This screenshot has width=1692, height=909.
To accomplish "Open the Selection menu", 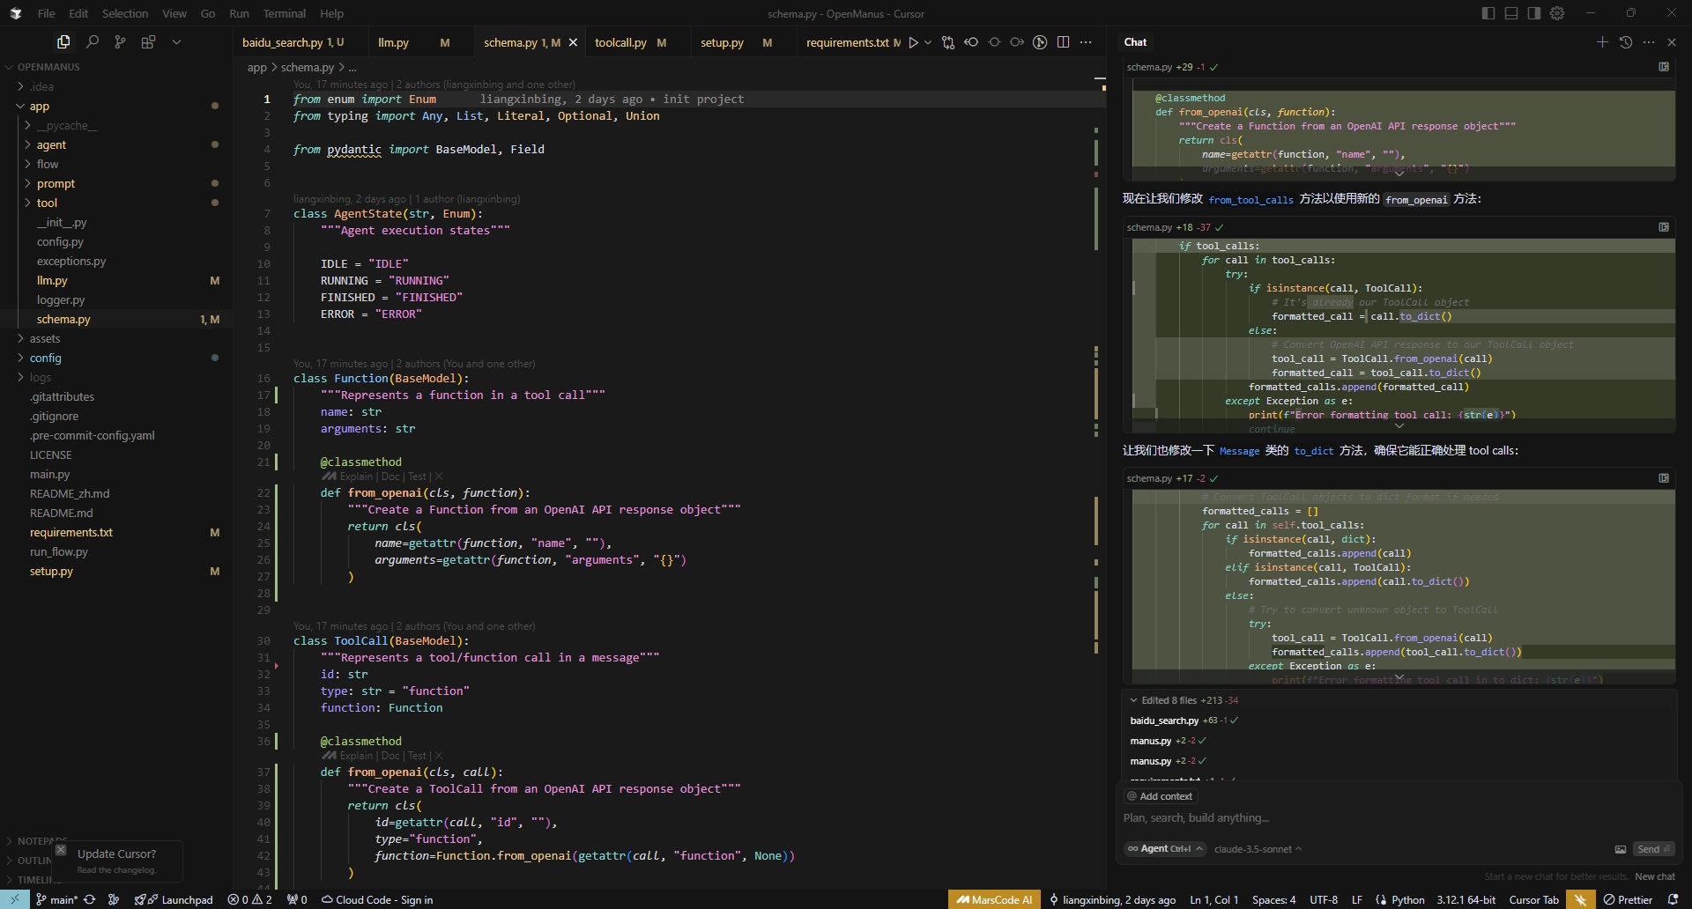I will 125,13.
